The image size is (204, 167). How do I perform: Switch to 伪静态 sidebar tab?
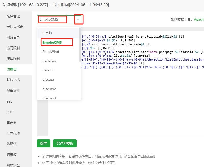tap(16, 69)
